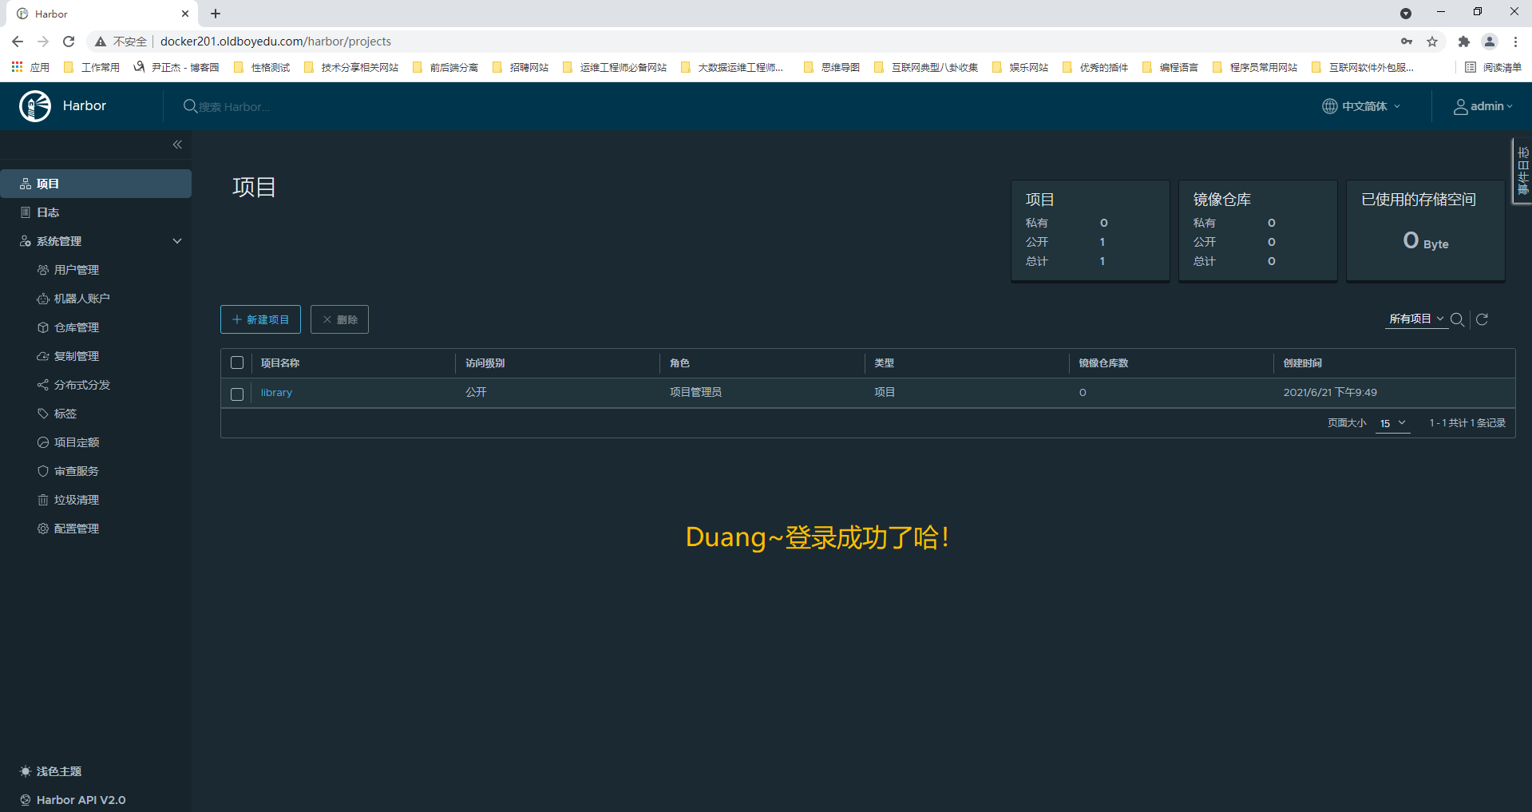Switch to 浅色主题 light theme
The height and width of the screenshot is (812, 1532).
(x=58, y=771)
